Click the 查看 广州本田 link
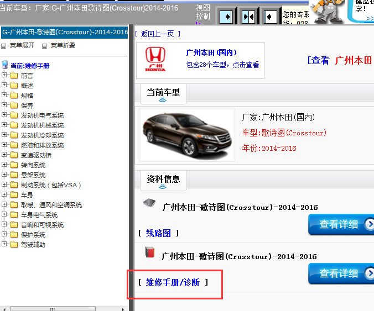This screenshot has width=374, height=311. pos(341,60)
